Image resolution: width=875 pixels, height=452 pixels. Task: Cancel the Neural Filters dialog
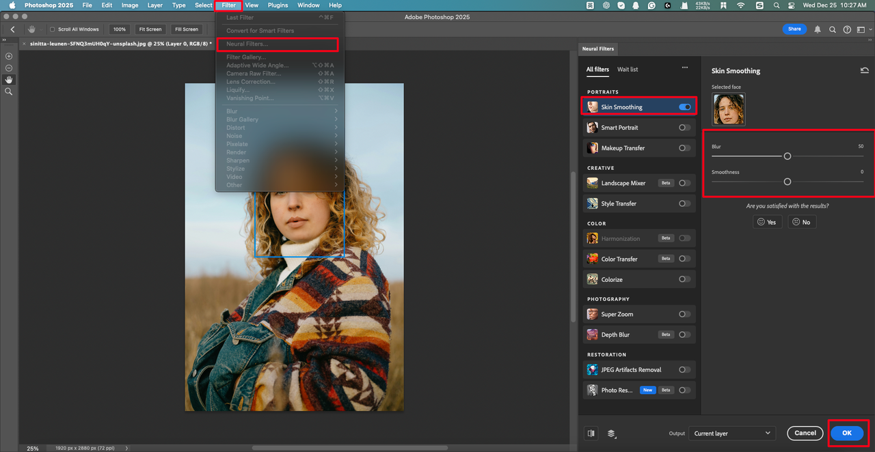[805, 433]
